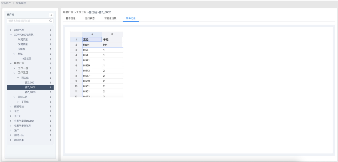Collapse the 西口站 tree node
338x162 pixels.
(18, 78)
